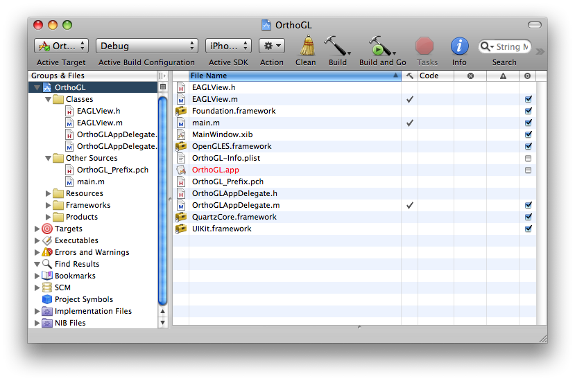
Task: Click the Foundation.framework toolbox icon
Action: (x=181, y=111)
